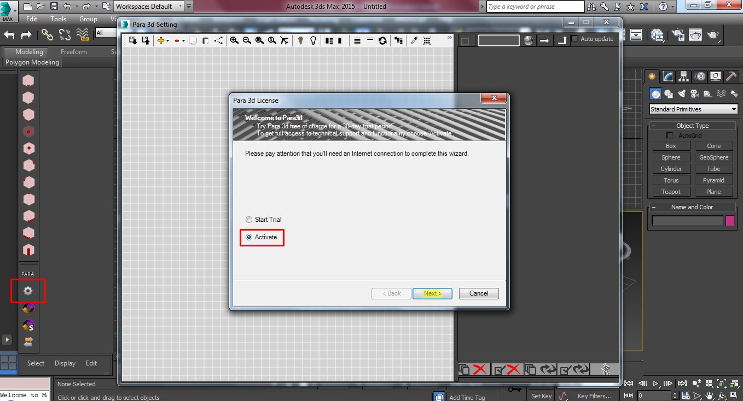This screenshot has height=401, width=743.
Task: Open the help question mark dropdown arrow
Action: [673, 7]
